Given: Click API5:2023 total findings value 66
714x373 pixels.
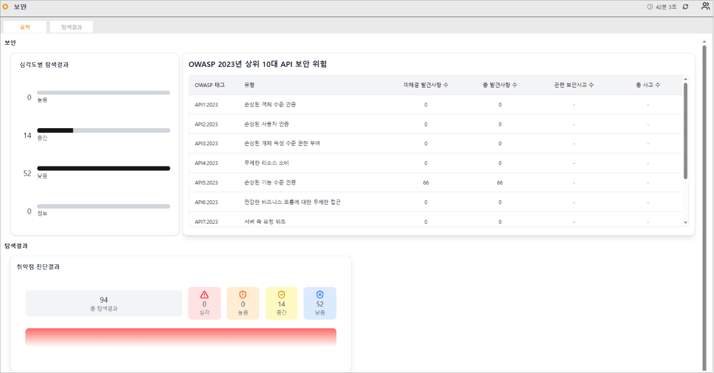Looking at the screenshot, I should point(500,182).
